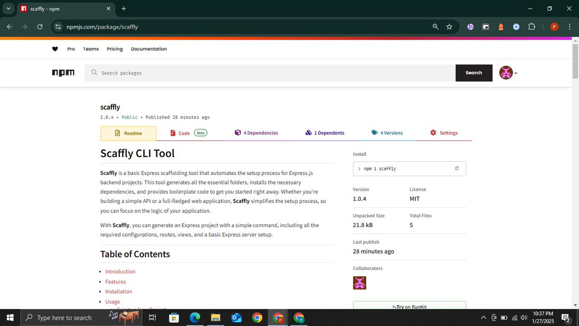Open the Code Beta tab
Viewport: 579px width, 326px height.
189,133
